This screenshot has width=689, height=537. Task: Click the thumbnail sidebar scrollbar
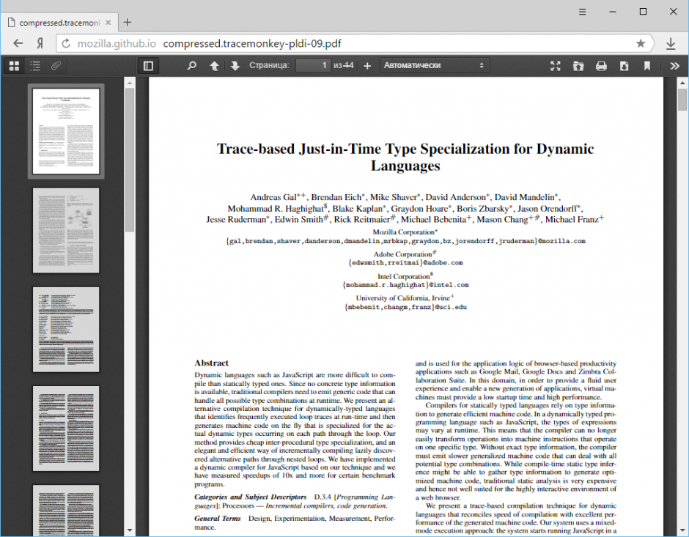tap(129, 160)
